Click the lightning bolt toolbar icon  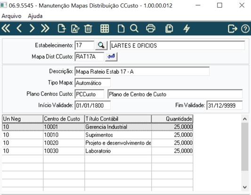click(186, 29)
